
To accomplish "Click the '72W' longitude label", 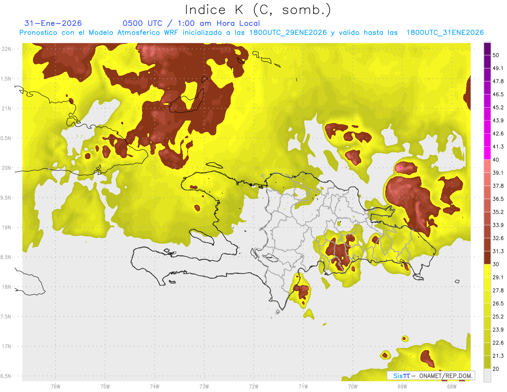I will [253, 386].
